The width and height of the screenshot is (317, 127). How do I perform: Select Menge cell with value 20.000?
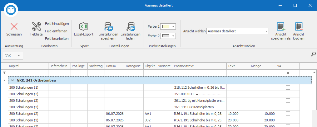pyautogui.click(x=263, y=120)
